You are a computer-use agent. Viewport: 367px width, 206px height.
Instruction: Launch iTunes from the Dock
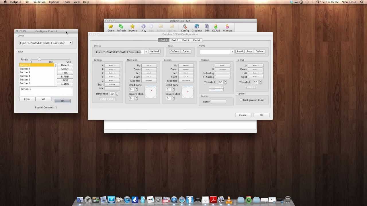(x=127, y=199)
